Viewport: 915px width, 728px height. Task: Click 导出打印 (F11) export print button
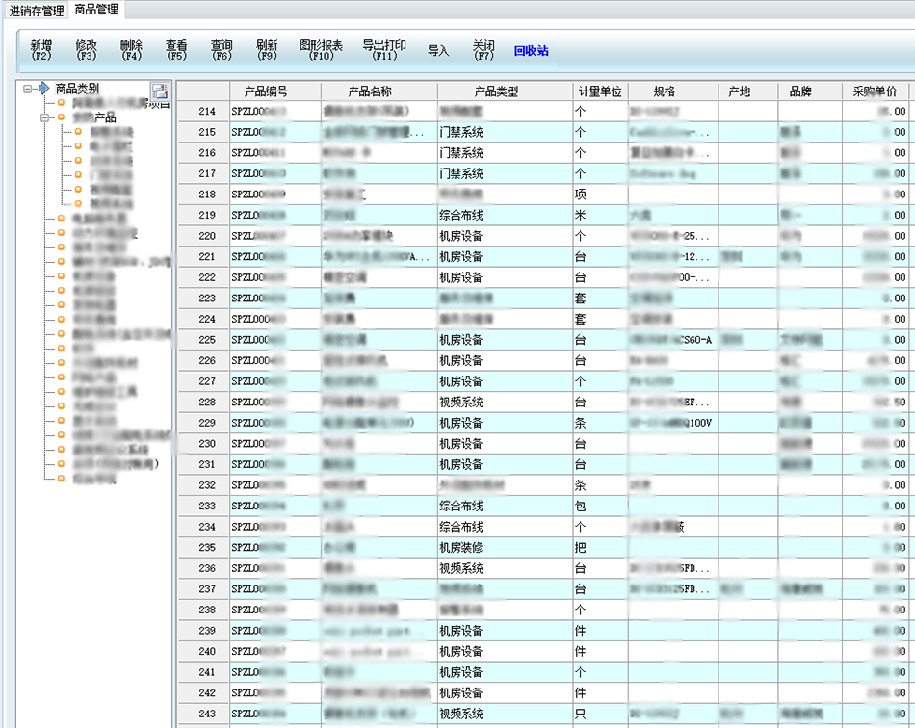[384, 50]
